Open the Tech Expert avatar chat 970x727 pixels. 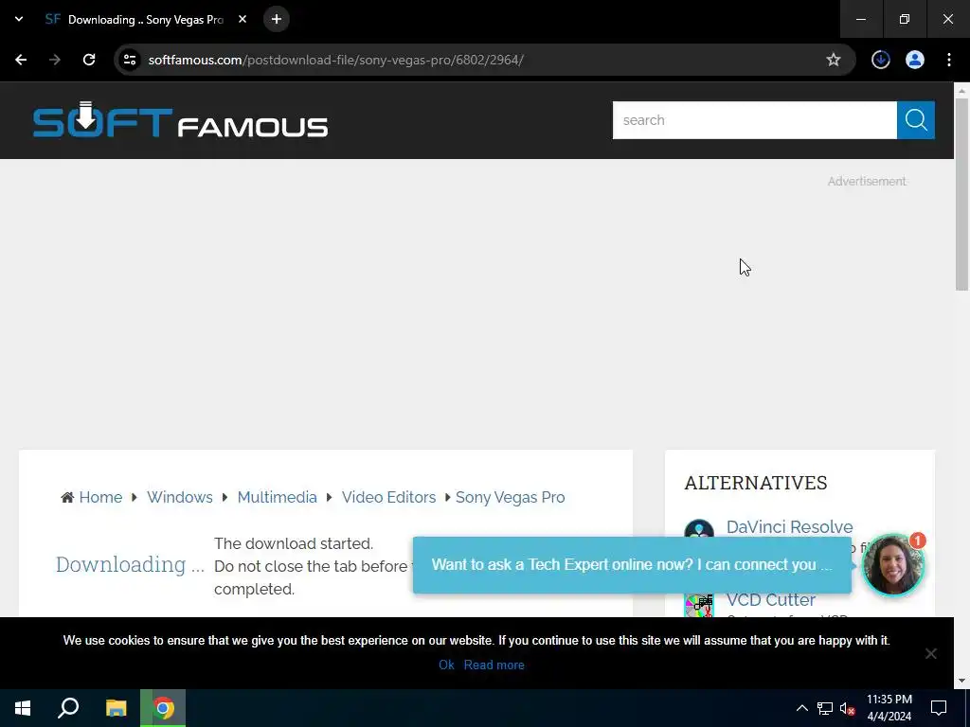pyautogui.click(x=892, y=565)
